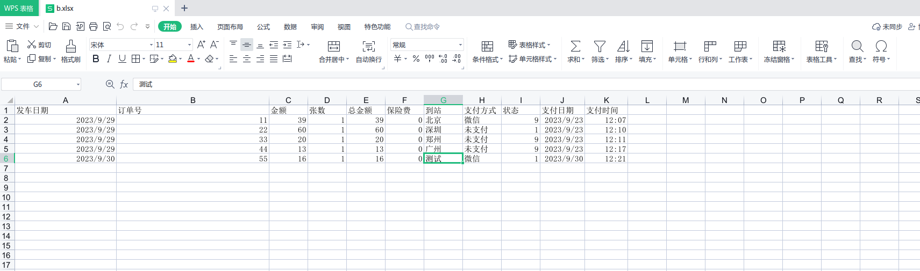This screenshot has width=920, height=271.
Task: Toggle Wrap Text (自动换行)
Action: (x=368, y=46)
